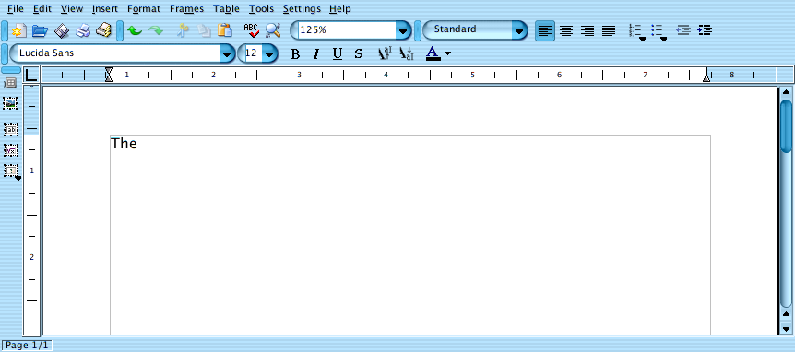Insert an object frame with question-mark icon
Screen dimensions: 795x352
tap(11, 170)
